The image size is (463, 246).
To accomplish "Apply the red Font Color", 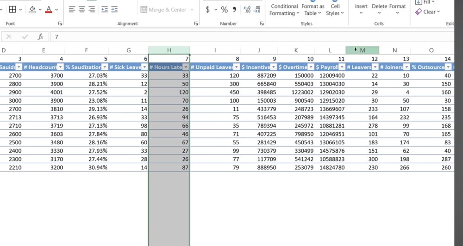I will tap(49, 10).
